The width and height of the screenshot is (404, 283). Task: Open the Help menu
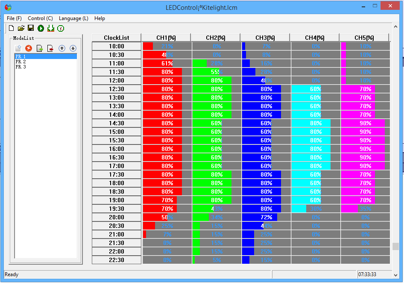point(100,18)
